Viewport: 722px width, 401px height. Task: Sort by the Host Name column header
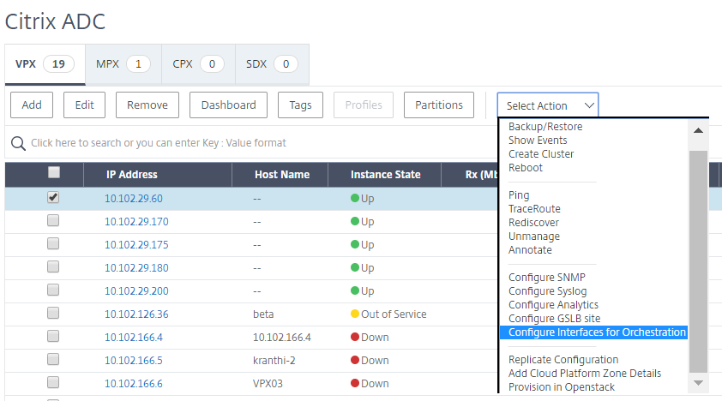coord(282,175)
